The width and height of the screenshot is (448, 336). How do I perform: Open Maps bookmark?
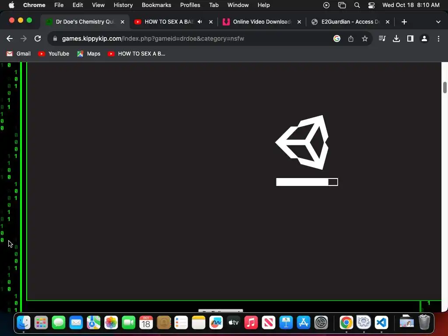pyautogui.click(x=89, y=54)
